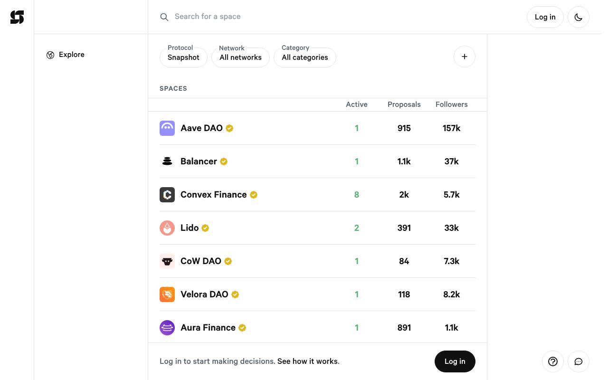Click the Lido avatar icon
608x380 pixels.
(x=167, y=228)
